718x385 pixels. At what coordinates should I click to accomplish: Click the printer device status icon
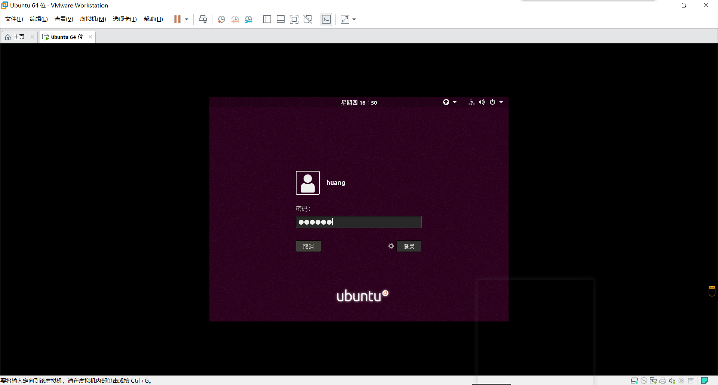click(663, 381)
